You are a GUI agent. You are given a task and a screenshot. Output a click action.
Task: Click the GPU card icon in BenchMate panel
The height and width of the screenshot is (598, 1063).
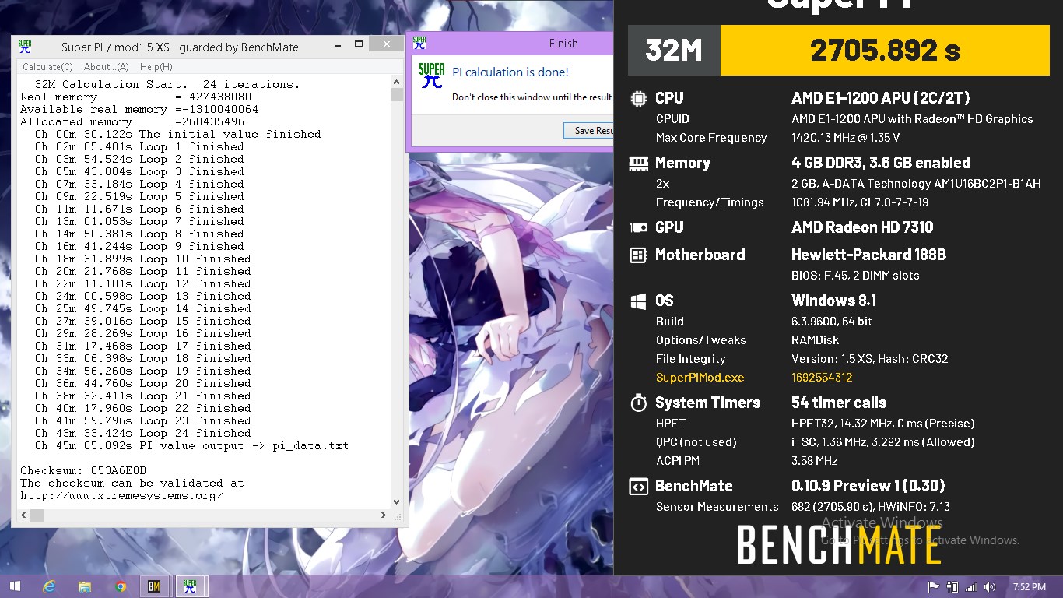click(x=638, y=228)
